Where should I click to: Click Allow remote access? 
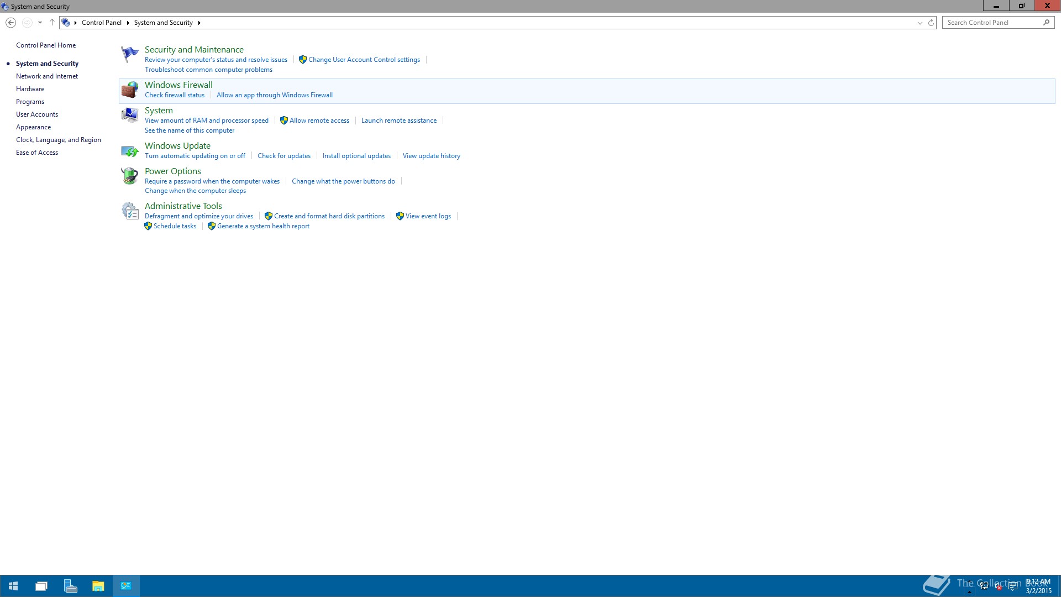click(x=319, y=121)
